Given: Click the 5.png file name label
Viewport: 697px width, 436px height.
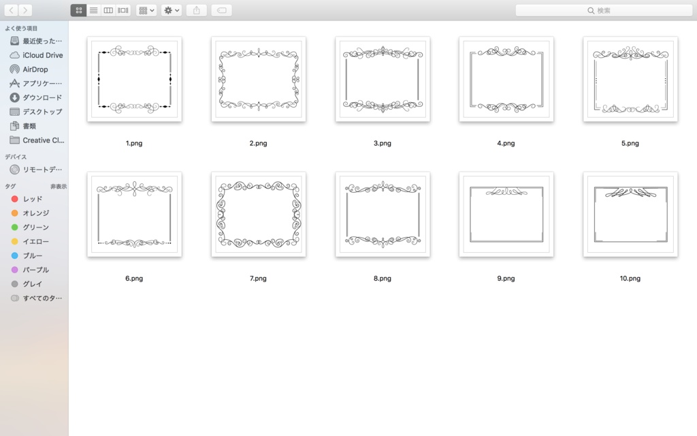Looking at the screenshot, I should point(630,143).
